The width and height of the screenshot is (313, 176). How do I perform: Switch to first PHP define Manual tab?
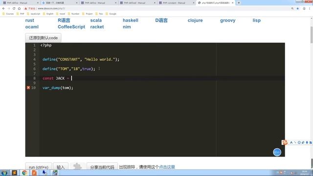[20, 3]
